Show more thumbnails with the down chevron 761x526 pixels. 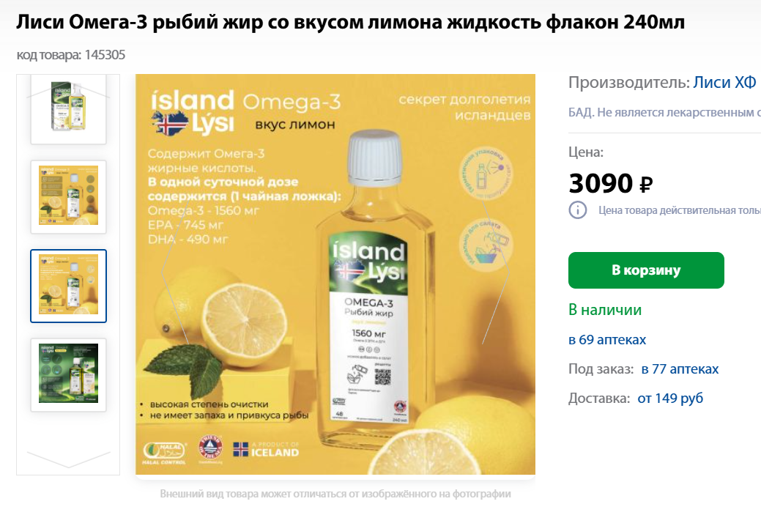tap(68, 459)
